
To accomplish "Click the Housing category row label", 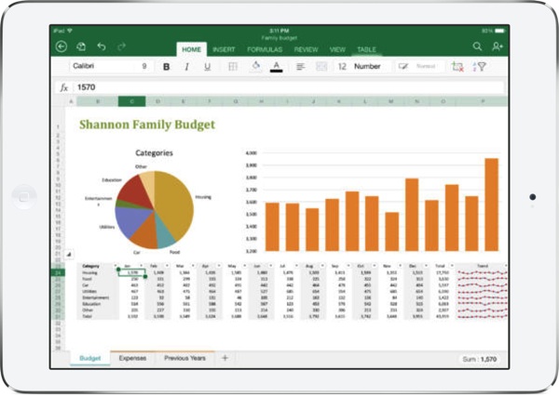I will click(89, 273).
